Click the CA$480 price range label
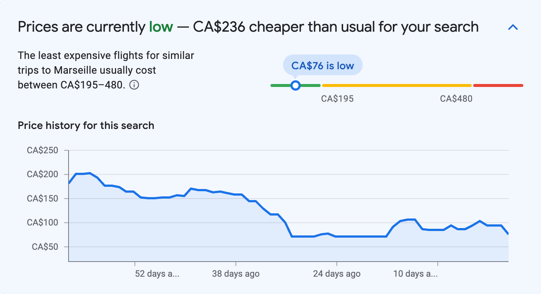Image resolution: width=541 pixels, height=294 pixels. pos(456,98)
